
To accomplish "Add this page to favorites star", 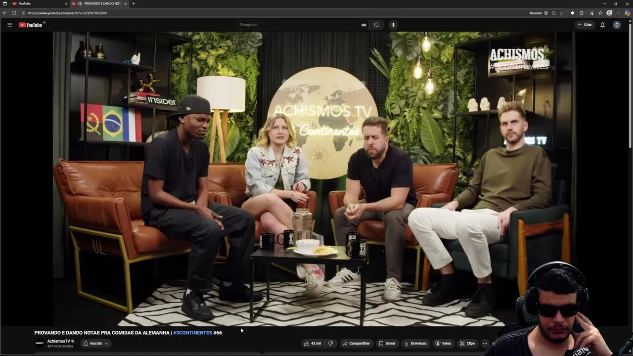I will click(x=562, y=13).
